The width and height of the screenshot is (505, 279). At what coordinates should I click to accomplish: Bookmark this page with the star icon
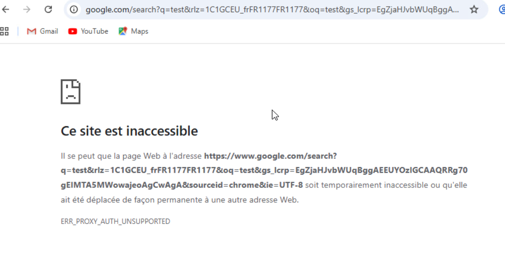(474, 9)
